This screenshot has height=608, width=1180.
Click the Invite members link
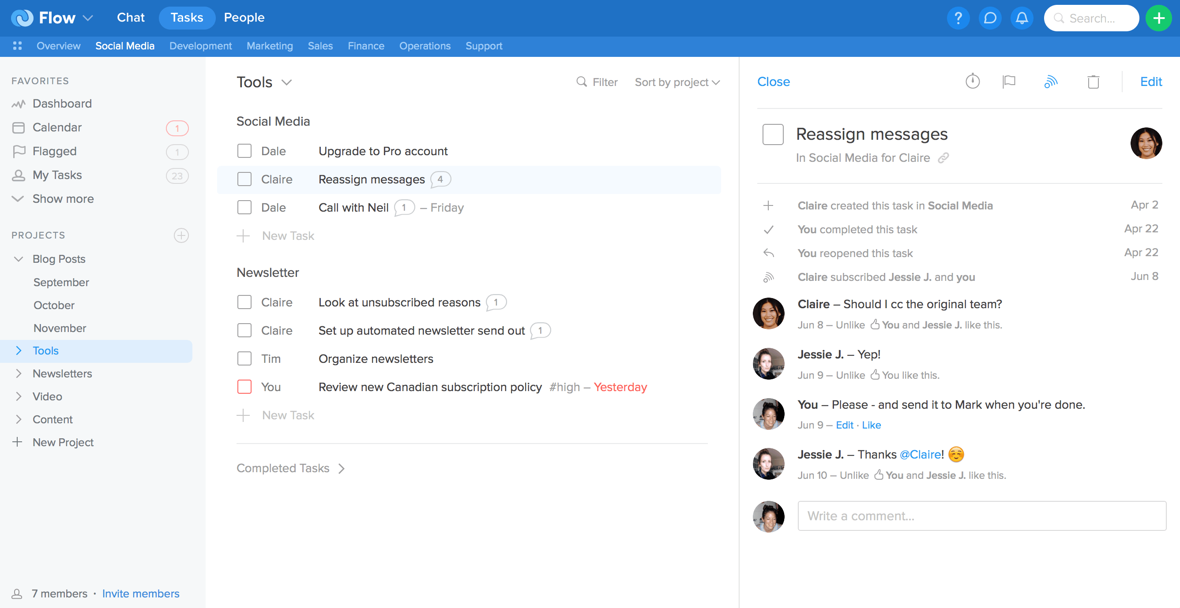point(141,594)
